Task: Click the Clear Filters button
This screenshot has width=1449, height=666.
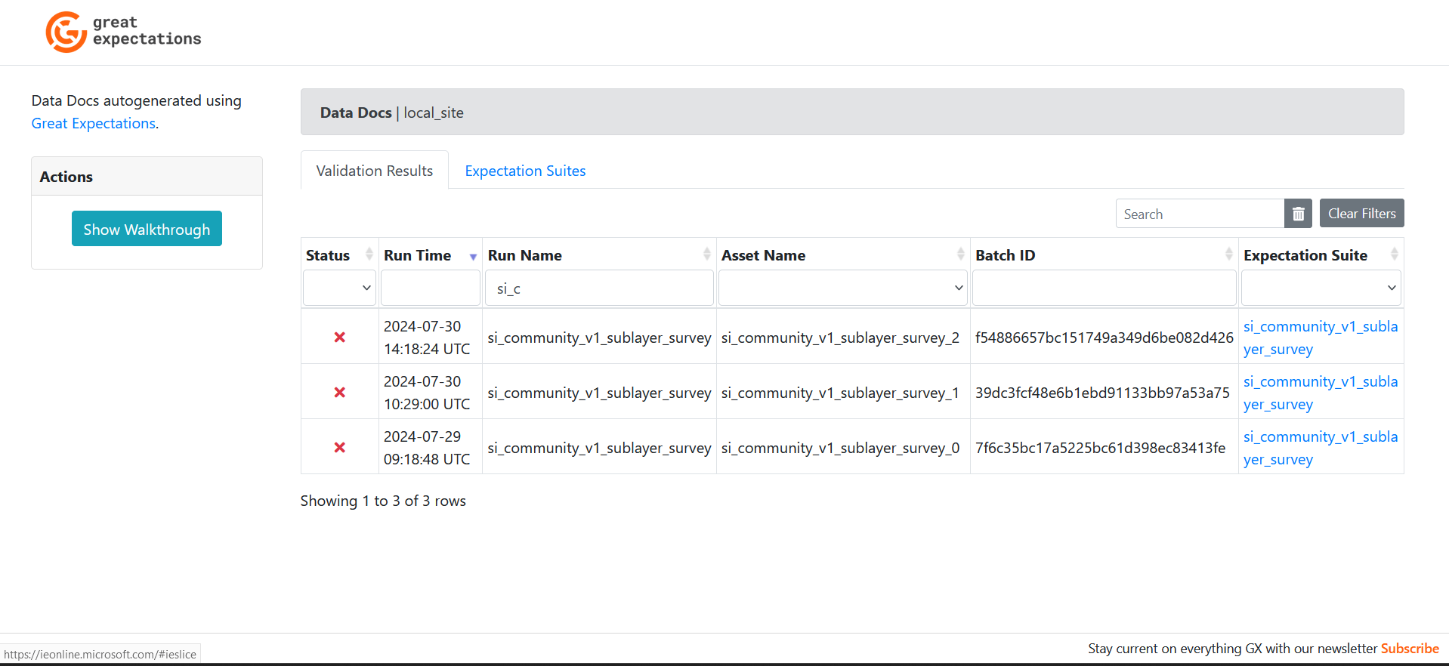Action: 1361,214
